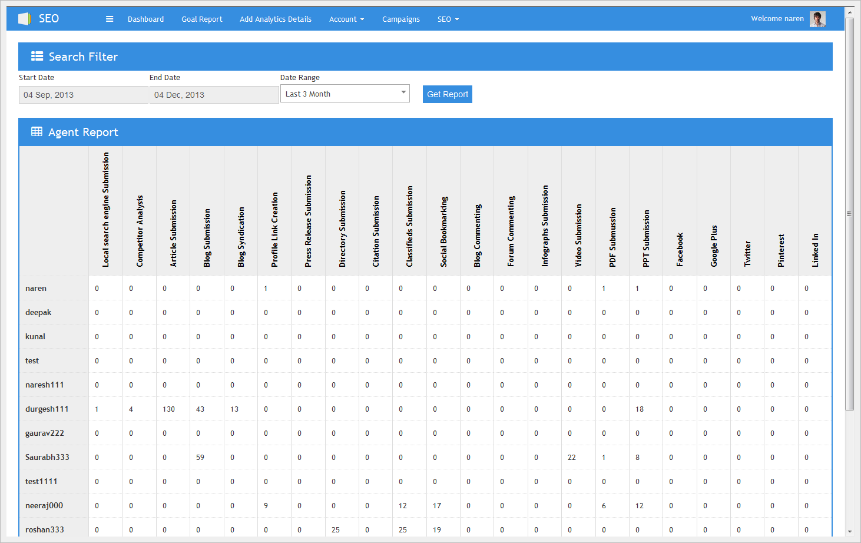Image resolution: width=861 pixels, height=543 pixels.
Task: Click the Article Submission column header
Action: 173,233
